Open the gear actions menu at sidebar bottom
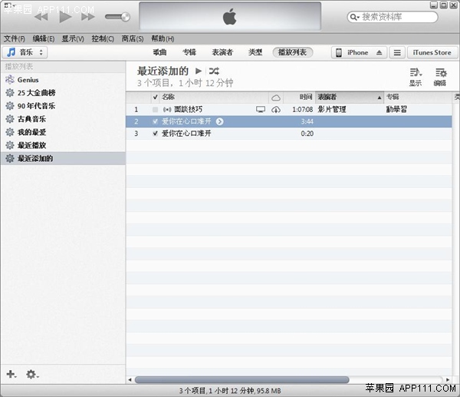The height and width of the screenshot is (397, 460). coord(32,374)
